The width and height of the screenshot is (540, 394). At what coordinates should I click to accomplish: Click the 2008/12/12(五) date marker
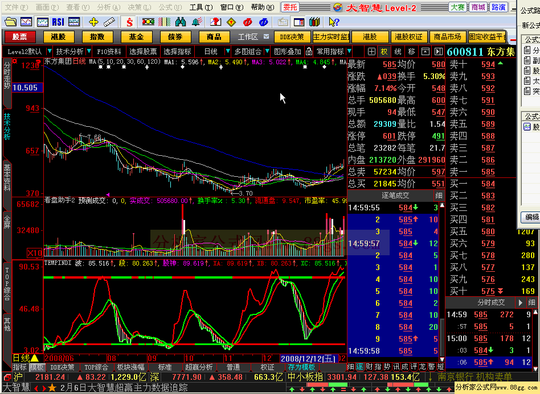click(308, 358)
